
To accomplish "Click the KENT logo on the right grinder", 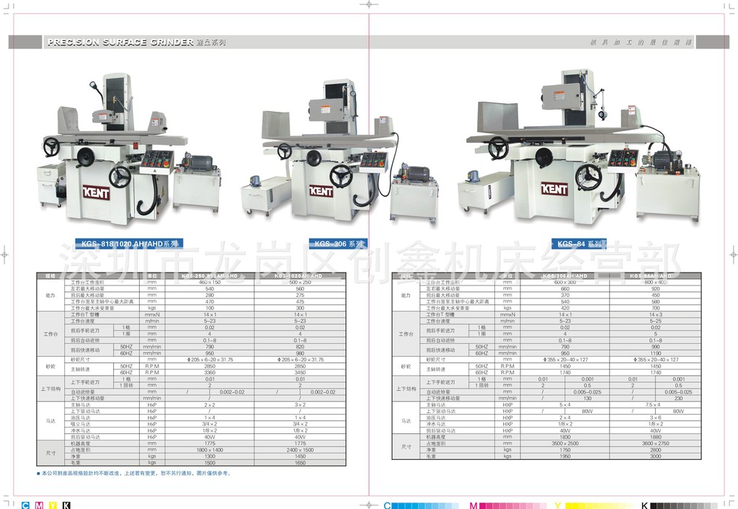I will (554, 189).
